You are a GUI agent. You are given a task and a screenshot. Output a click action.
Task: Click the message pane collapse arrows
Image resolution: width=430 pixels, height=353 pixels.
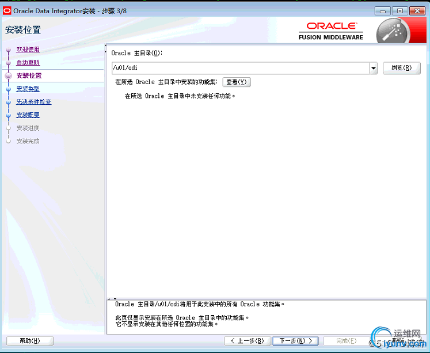tap(112, 299)
